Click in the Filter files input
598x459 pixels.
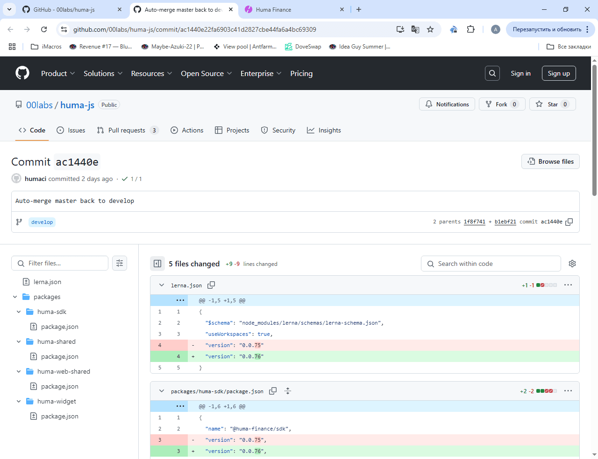click(x=60, y=263)
